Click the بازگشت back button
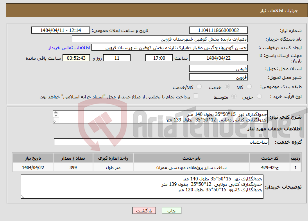This screenshot has width=308, height=221. pos(144,210)
